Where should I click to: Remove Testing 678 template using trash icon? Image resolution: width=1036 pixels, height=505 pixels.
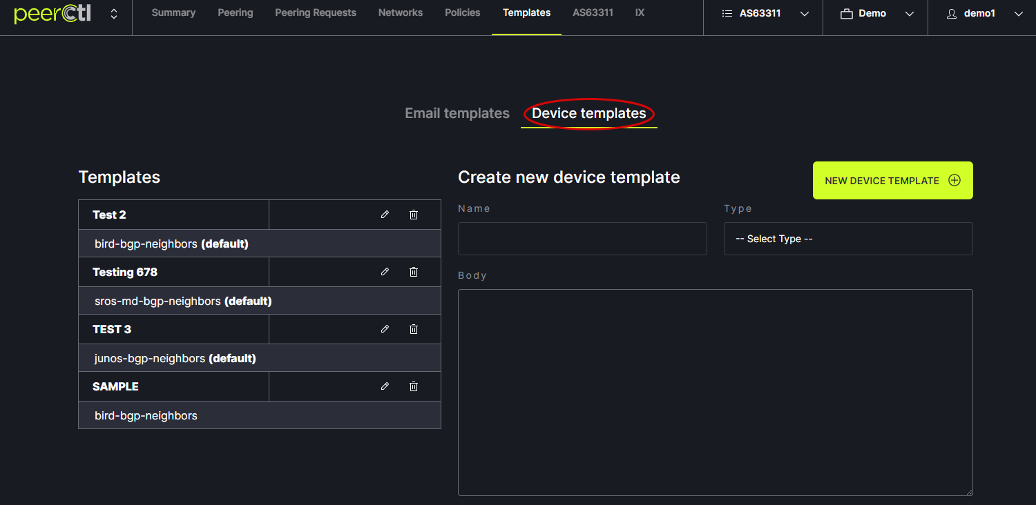click(x=414, y=272)
